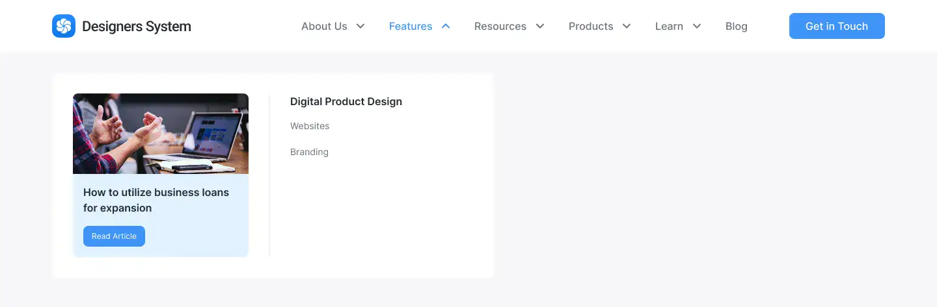The image size is (937, 307).
Task: Open the Resources menu label
Action: [500, 26]
